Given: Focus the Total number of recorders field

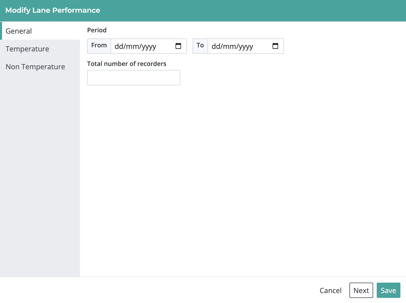Looking at the screenshot, I should coord(134,78).
